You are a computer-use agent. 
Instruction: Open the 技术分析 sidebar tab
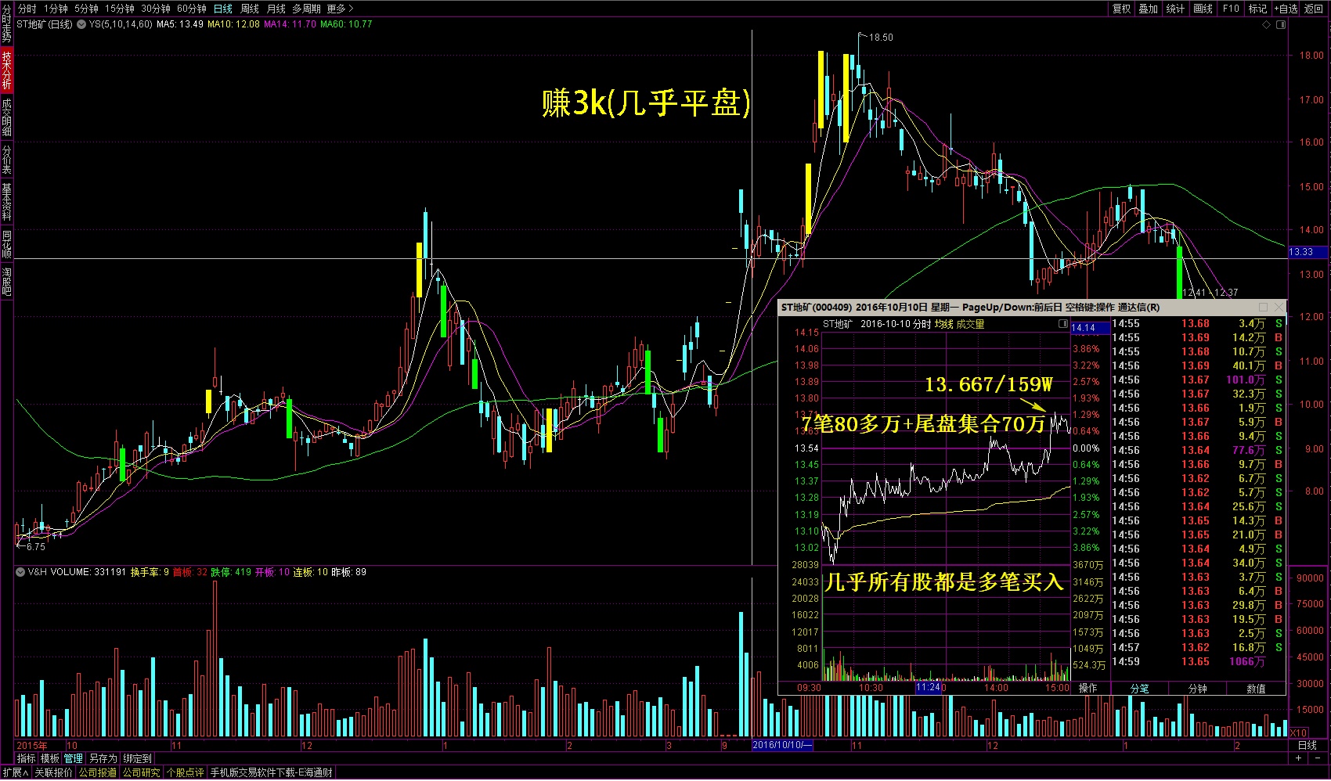(6, 70)
